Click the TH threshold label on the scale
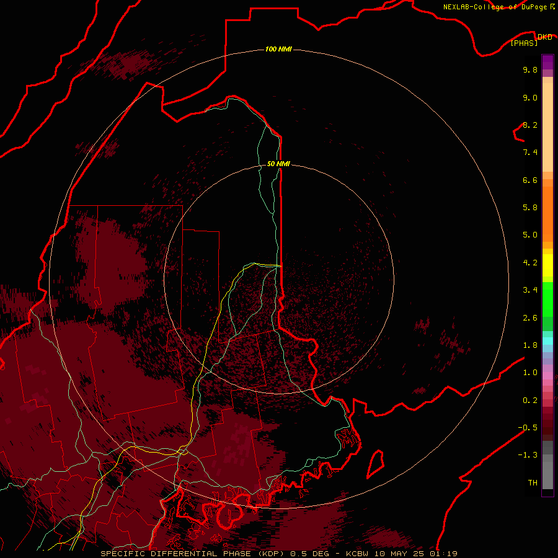The image size is (558, 558). (533, 483)
